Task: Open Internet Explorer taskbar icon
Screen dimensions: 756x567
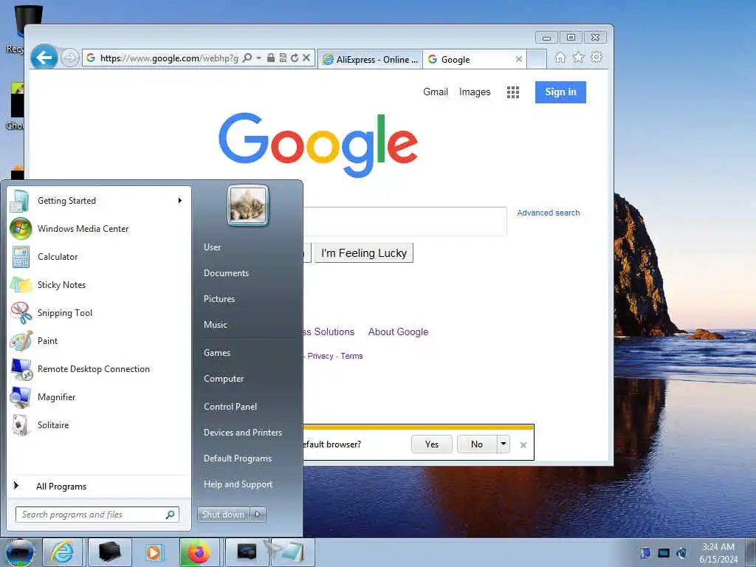Action: [x=62, y=552]
